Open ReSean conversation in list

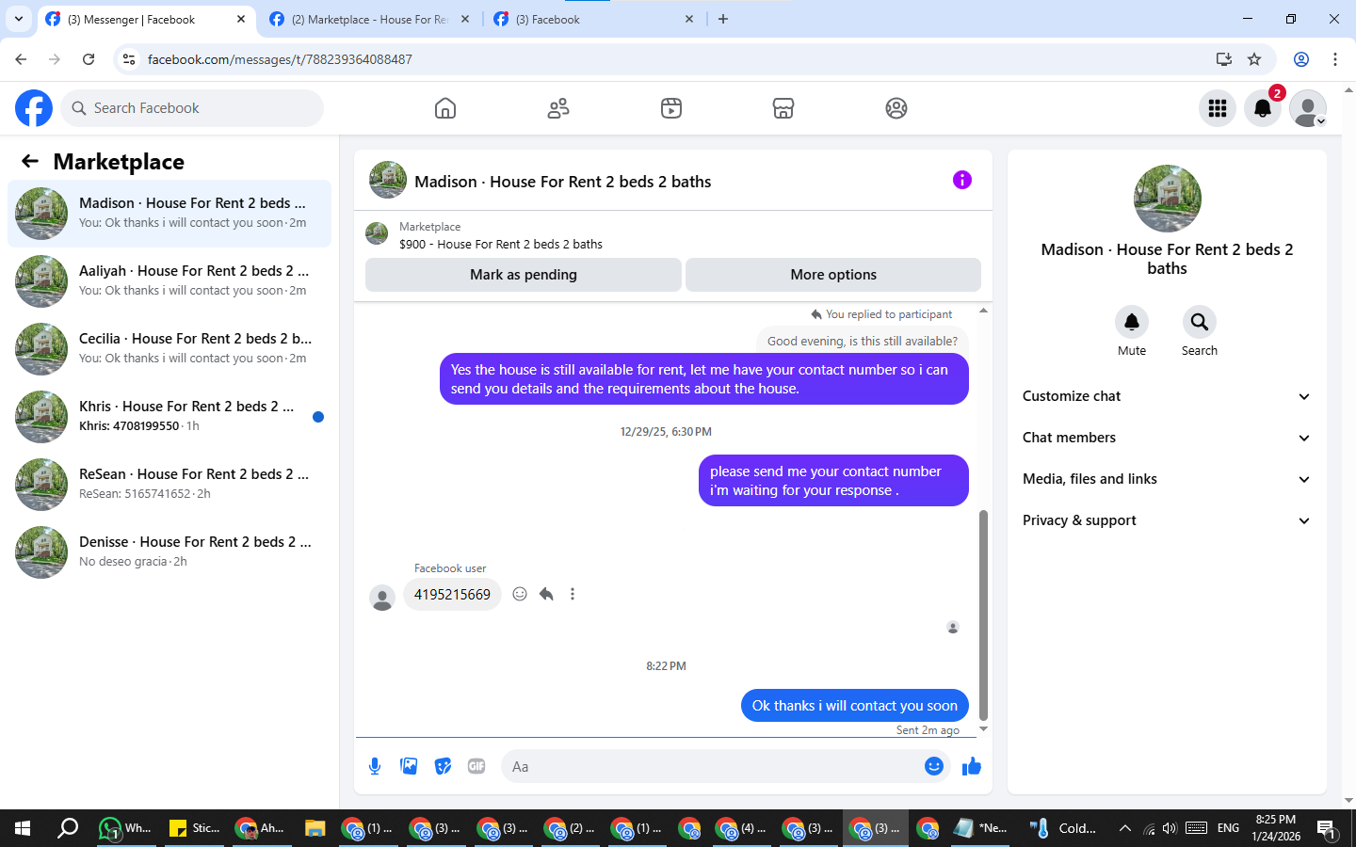[x=169, y=485]
